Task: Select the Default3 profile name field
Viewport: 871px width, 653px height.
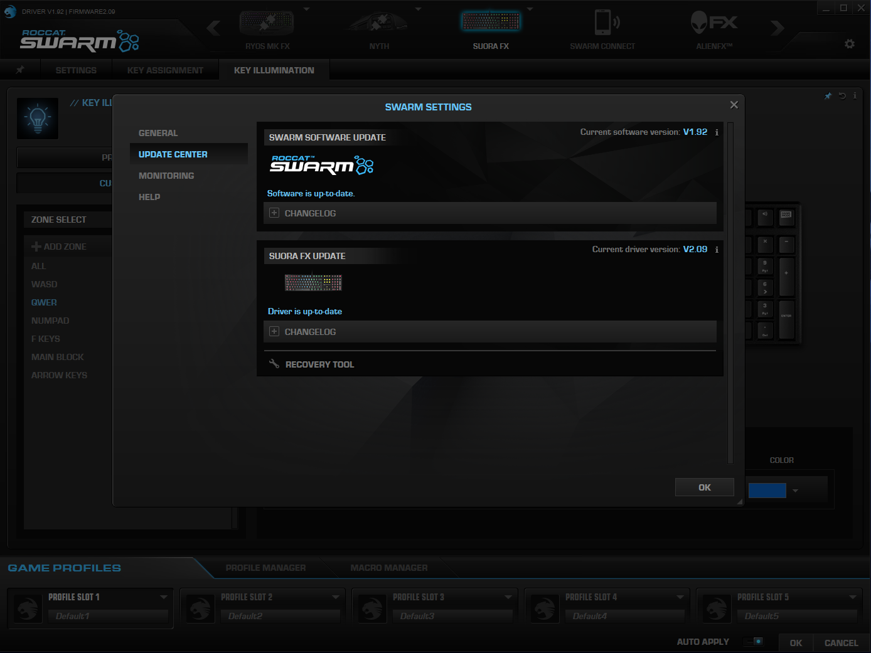Action: coord(452,616)
